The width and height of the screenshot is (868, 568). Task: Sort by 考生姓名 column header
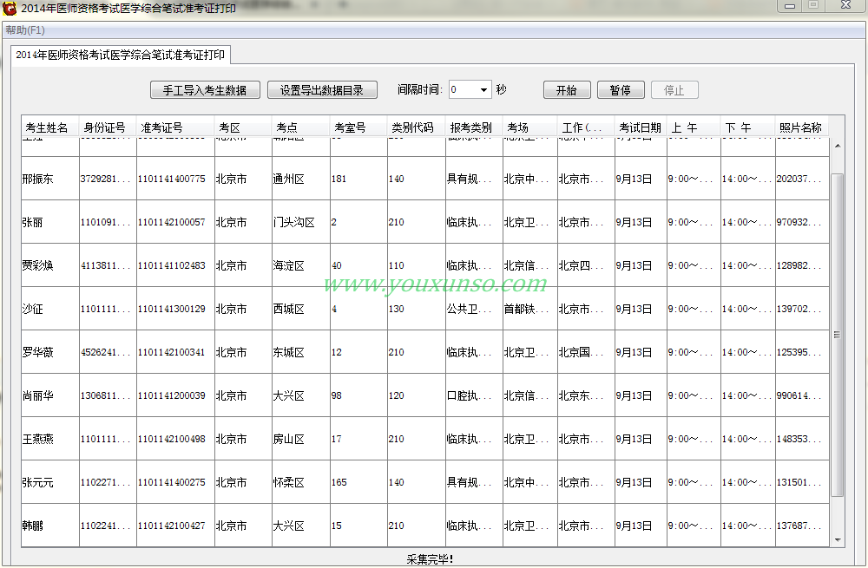pyautogui.click(x=48, y=127)
